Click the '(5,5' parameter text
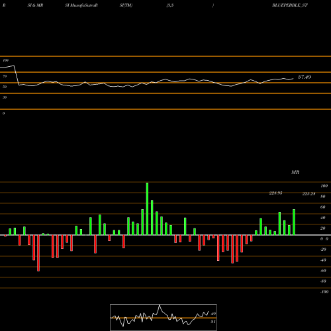This screenshot has height=331, width=331. (x=170, y=5)
